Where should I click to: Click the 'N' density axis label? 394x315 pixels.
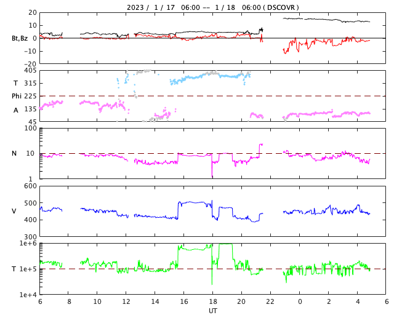14,153
